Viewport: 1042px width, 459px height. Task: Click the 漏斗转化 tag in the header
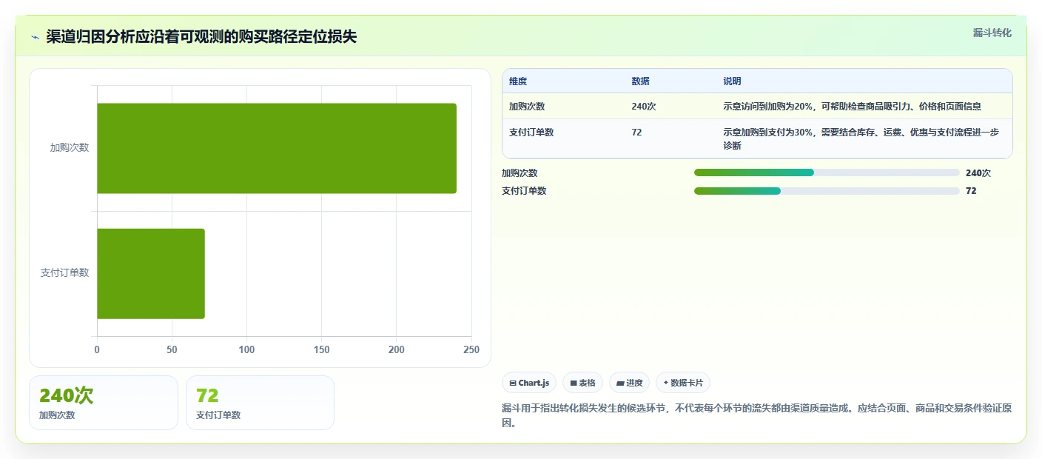point(992,33)
